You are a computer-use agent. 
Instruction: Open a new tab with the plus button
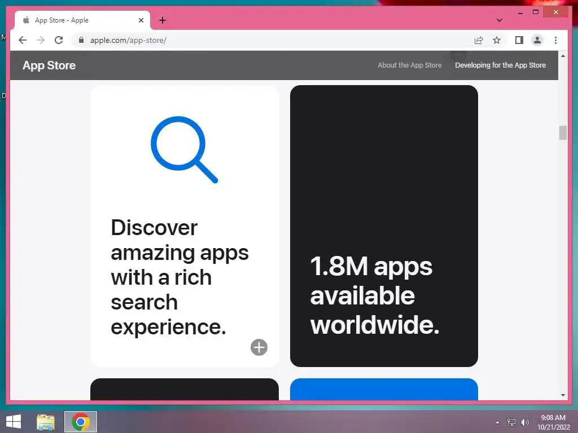pos(163,20)
